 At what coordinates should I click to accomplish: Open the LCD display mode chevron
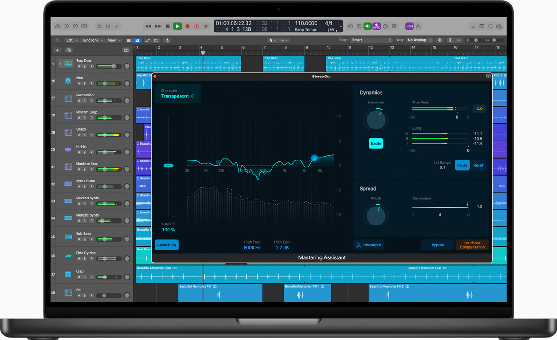coord(341,26)
